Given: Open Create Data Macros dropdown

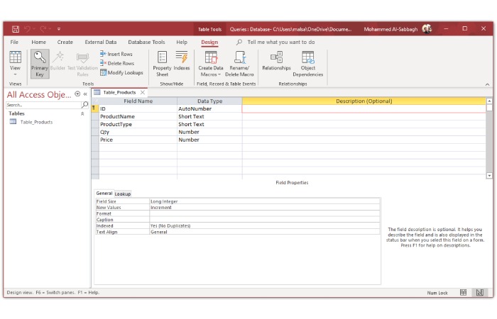Looking at the screenshot, I should tap(211, 64).
